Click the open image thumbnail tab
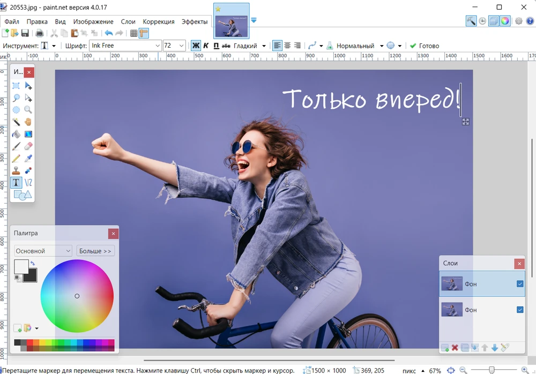Screen dimensions: 536x374 [x=232, y=21]
